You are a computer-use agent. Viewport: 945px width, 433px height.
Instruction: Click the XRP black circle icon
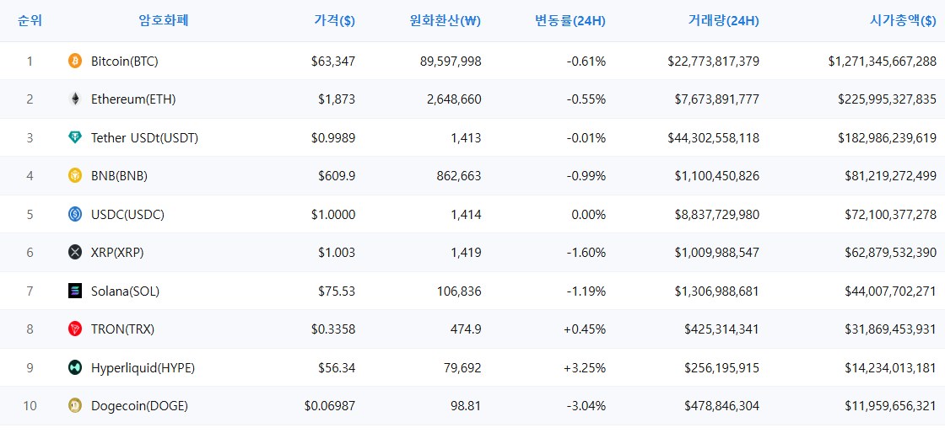tap(75, 253)
